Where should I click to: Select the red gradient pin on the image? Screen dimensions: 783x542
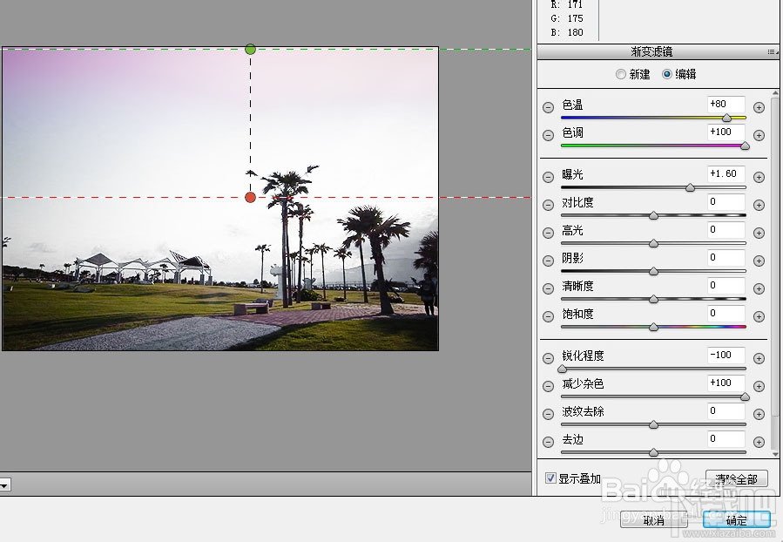coord(251,197)
